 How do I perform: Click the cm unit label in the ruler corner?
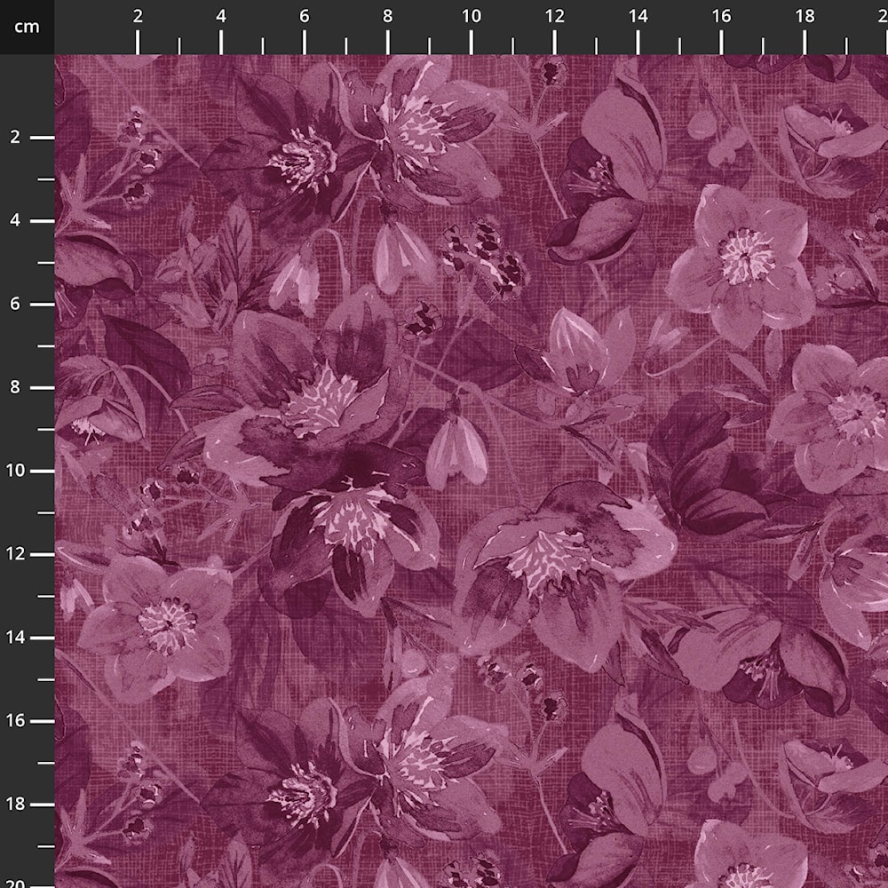(27, 27)
